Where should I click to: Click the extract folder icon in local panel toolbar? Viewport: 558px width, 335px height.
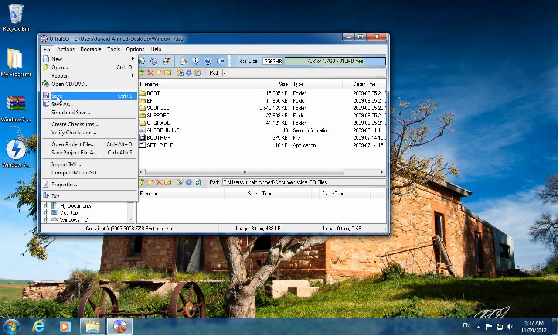180,182
